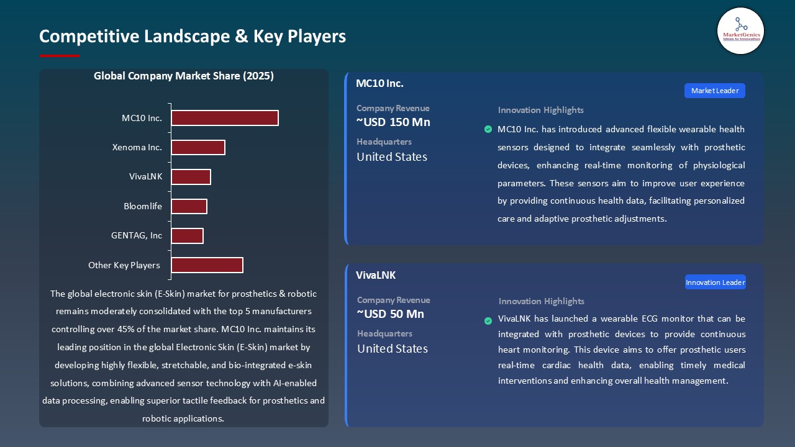Expand the MC10 Inc. card header

point(379,83)
